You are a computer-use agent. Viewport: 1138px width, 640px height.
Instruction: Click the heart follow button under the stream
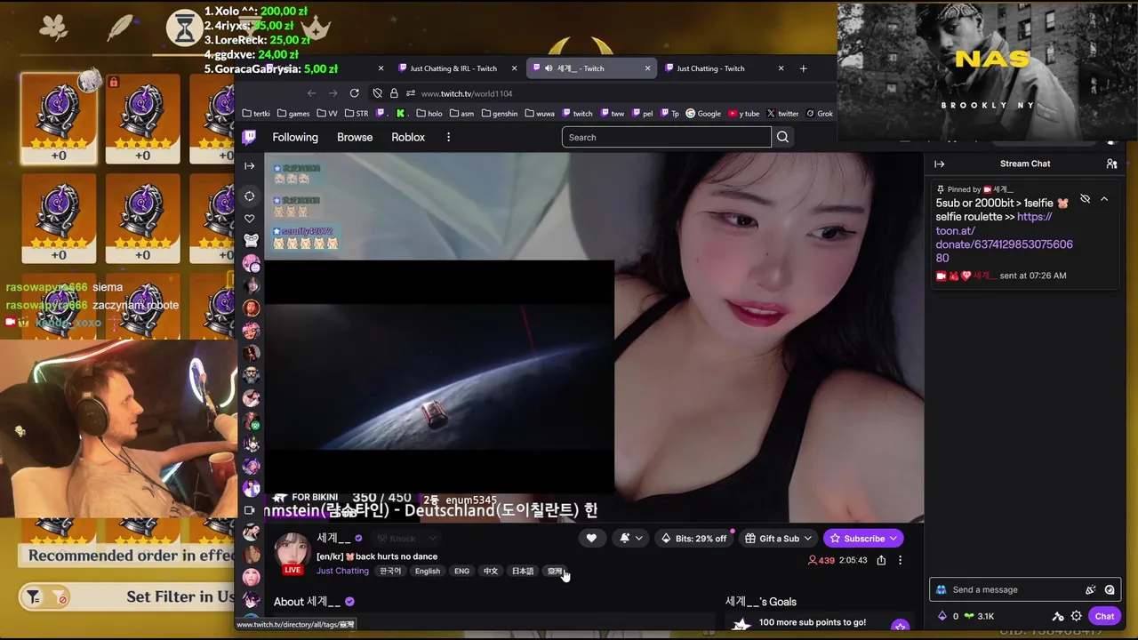pos(591,538)
